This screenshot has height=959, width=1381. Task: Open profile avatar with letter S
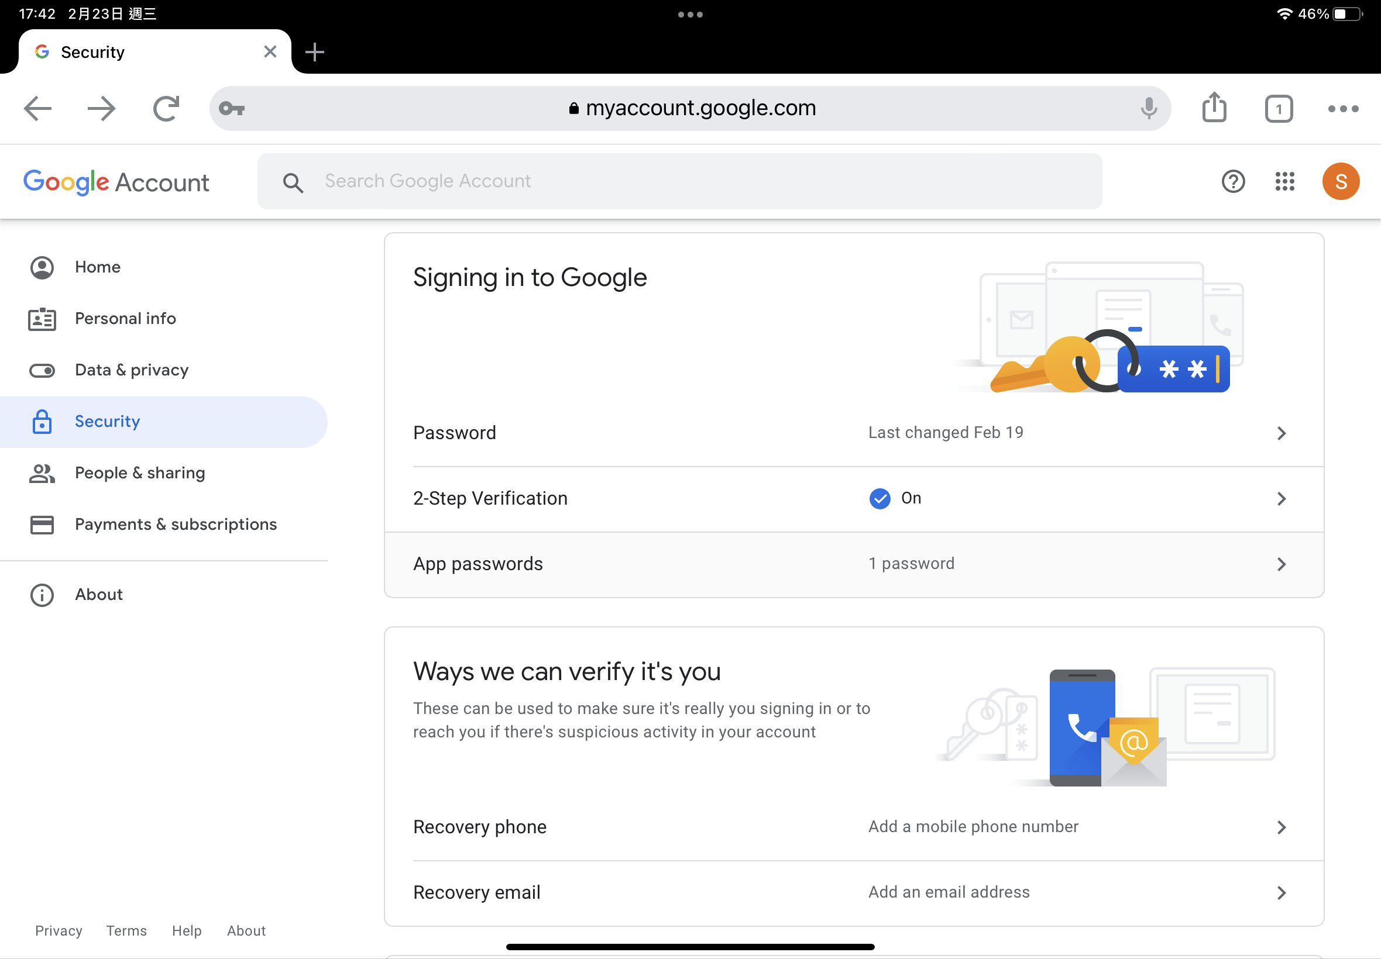[x=1340, y=181]
